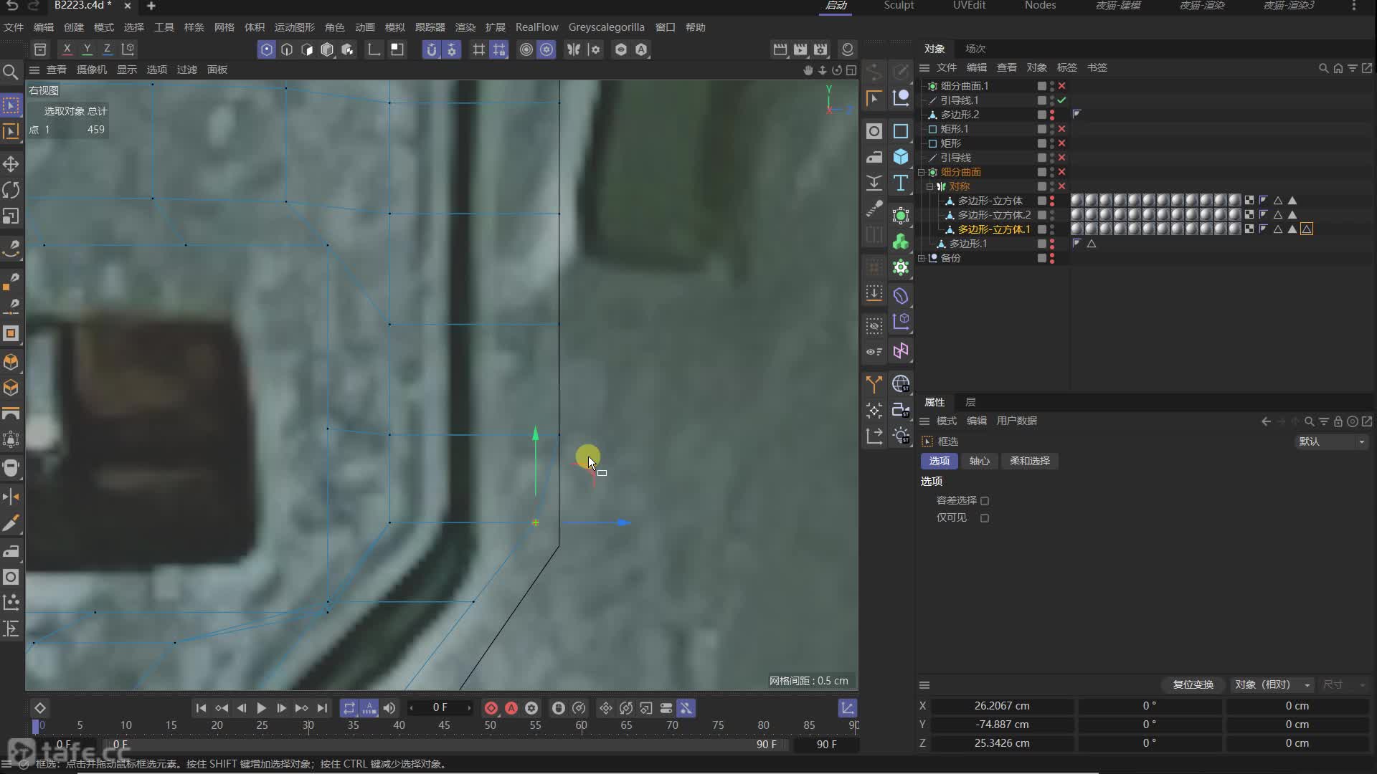Click the Cube primitive icon
This screenshot has height=774, width=1377.
click(901, 157)
